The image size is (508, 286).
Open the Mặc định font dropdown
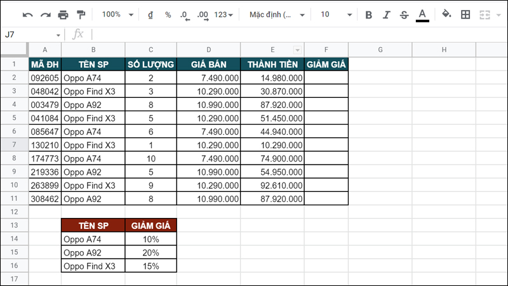tap(277, 15)
